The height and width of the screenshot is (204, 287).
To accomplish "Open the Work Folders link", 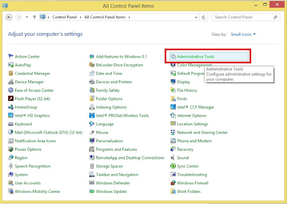I will (x=189, y=191).
